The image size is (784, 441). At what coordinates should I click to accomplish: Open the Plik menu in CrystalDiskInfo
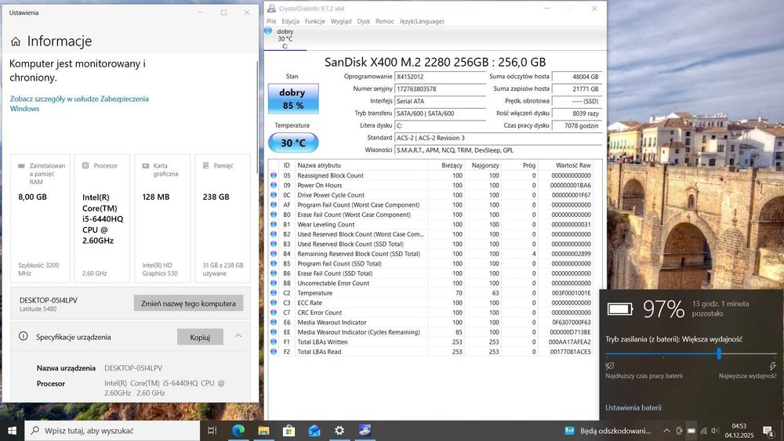click(x=271, y=21)
